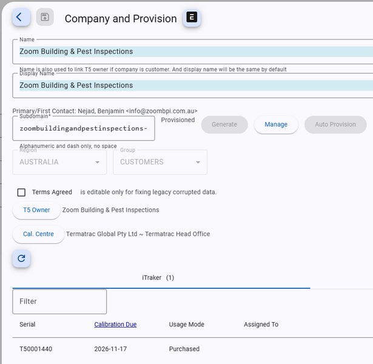Sort by Calibration Due column link
The image size is (373, 364).
pyautogui.click(x=115, y=325)
